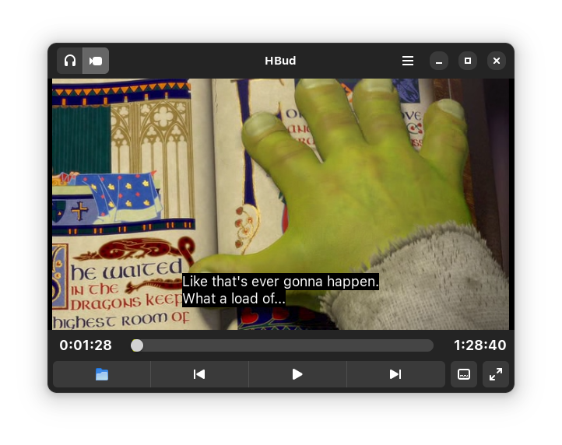
Task: Switch to audio mode with headphones icon
Action: click(70, 61)
